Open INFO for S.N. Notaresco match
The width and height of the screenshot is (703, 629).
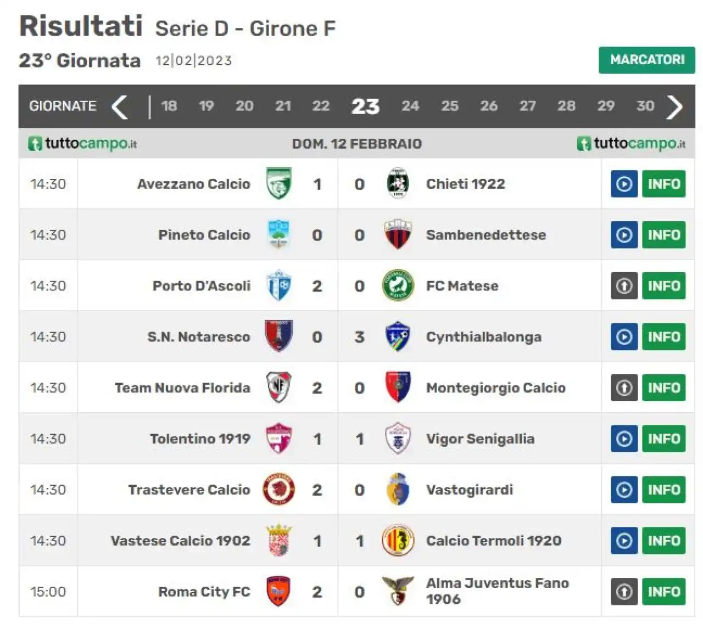[664, 337]
